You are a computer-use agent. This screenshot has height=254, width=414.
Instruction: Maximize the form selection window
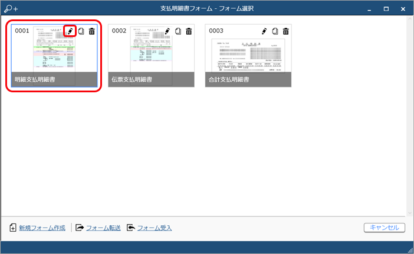(x=386, y=9)
